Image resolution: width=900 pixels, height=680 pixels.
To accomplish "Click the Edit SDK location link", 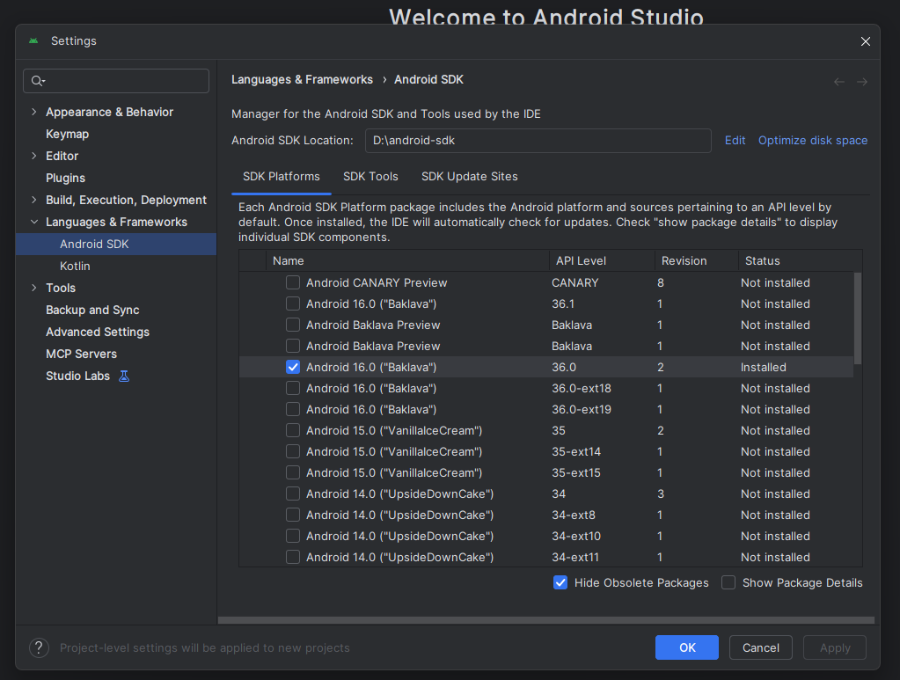I will [735, 140].
